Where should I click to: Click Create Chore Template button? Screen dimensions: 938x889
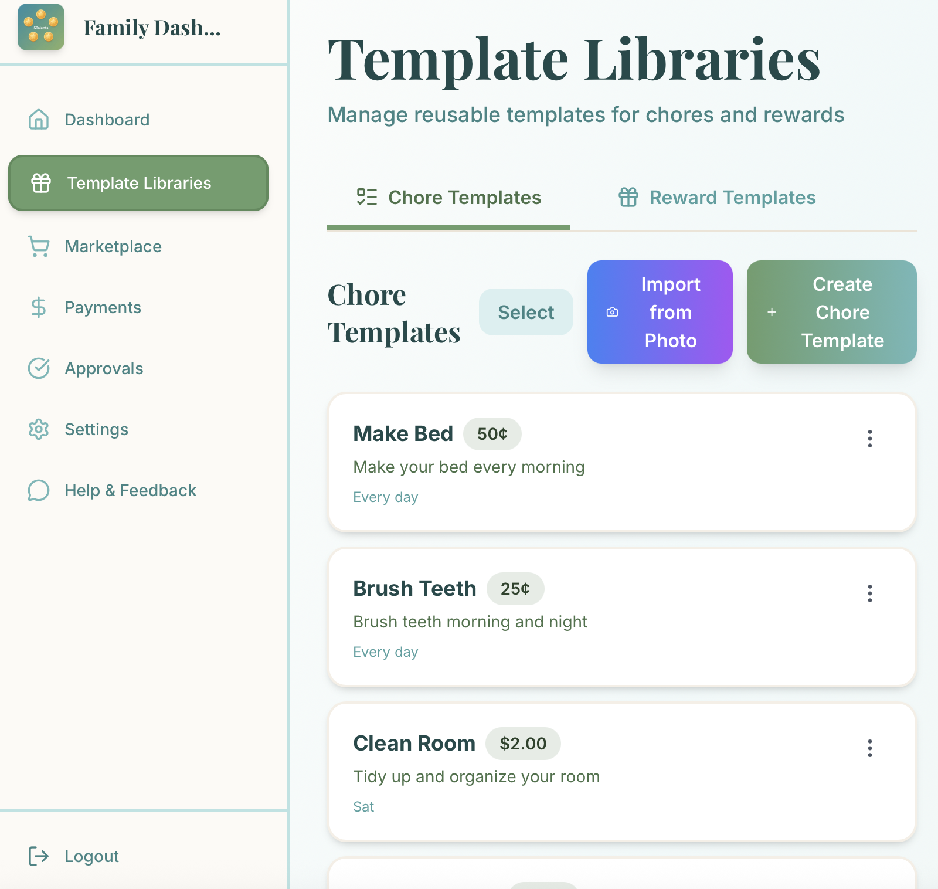[x=832, y=312]
